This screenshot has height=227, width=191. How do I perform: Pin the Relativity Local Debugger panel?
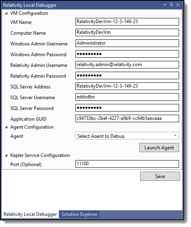(171, 5)
